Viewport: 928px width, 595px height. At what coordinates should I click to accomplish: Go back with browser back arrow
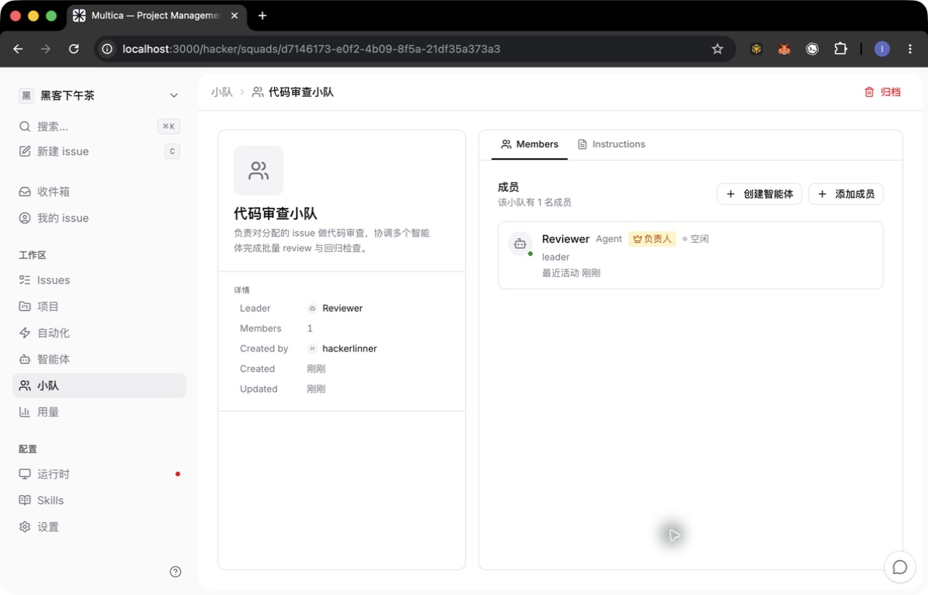click(19, 49)
